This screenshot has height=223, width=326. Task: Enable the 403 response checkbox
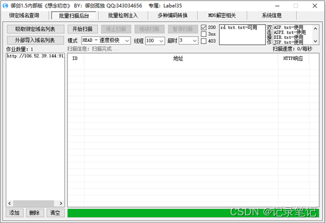click(204, 41)
